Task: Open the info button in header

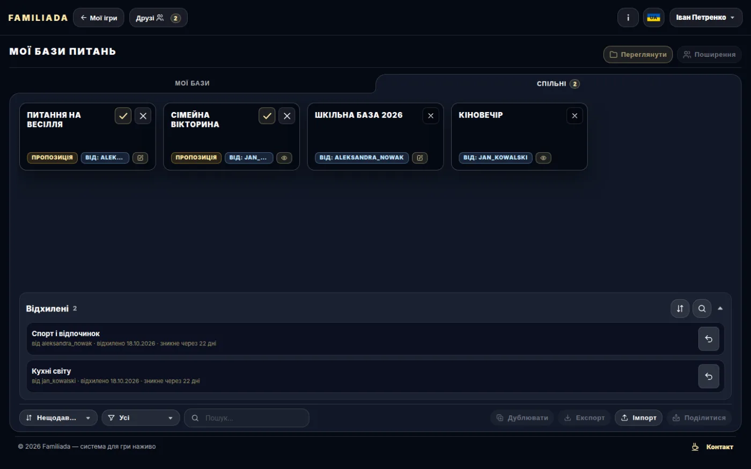Action: [x=628, y=18]
